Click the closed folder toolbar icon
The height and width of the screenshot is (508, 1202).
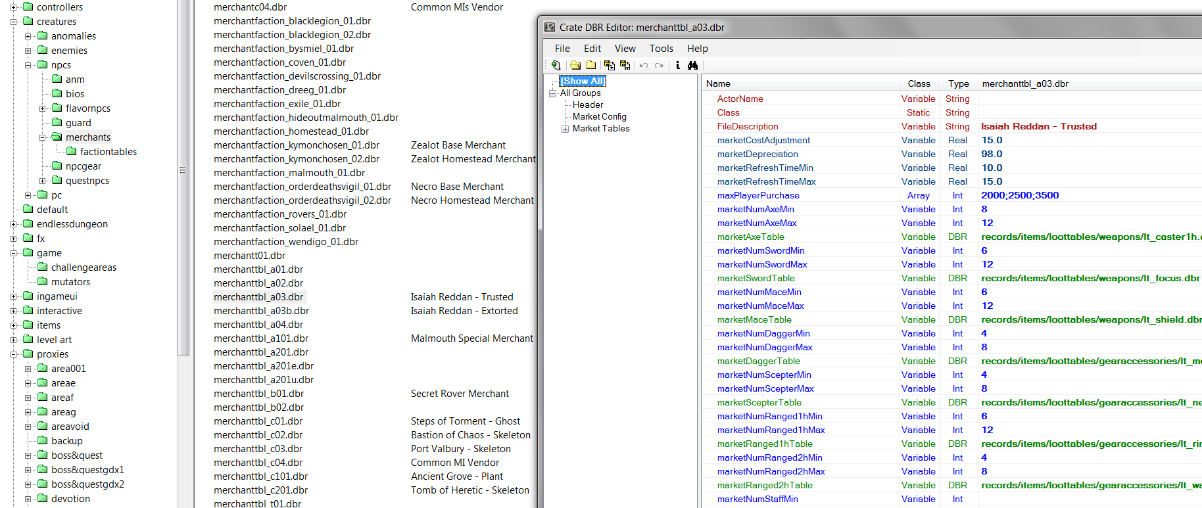pyautogui.click(x=591, y=65)
